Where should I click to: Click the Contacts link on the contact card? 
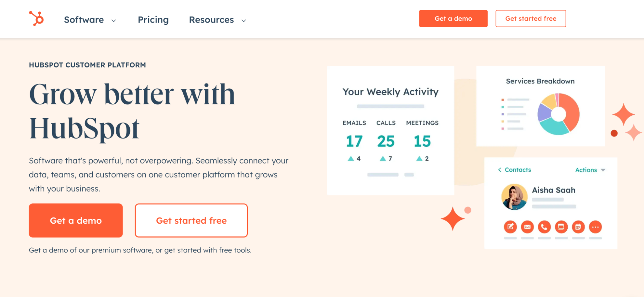point(517,170)
